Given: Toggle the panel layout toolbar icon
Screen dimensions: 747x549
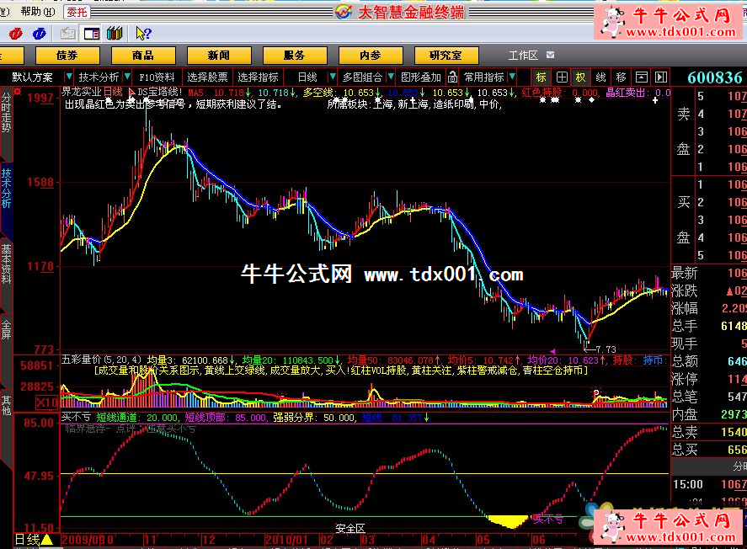Looking at the screenshot, I should point(92,34).
